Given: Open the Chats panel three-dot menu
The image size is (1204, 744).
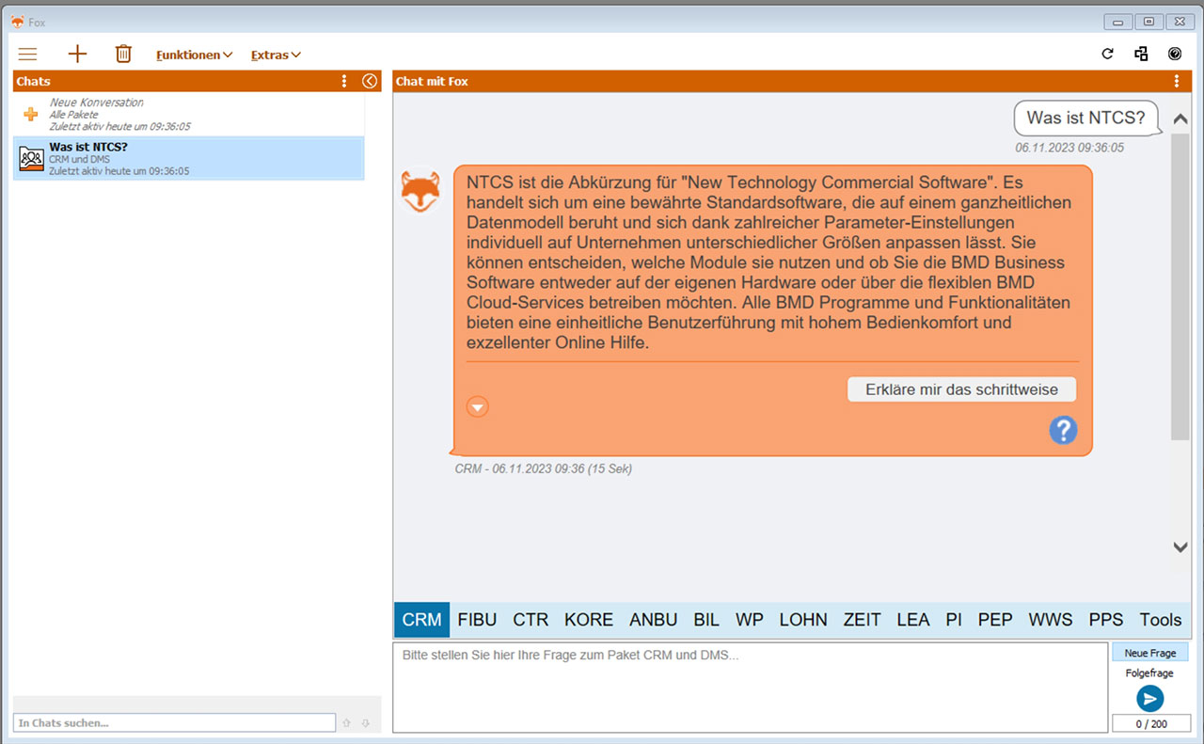Looking at the screenshot, I should 344,81.
